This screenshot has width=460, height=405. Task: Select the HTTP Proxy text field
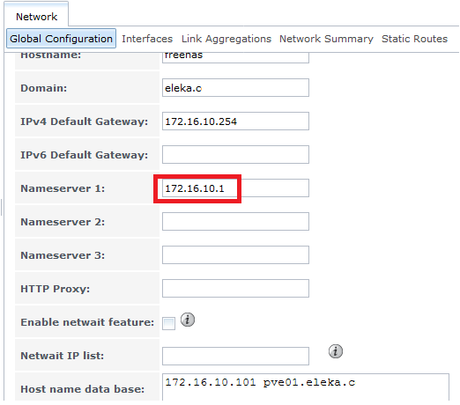click(235, 289)
